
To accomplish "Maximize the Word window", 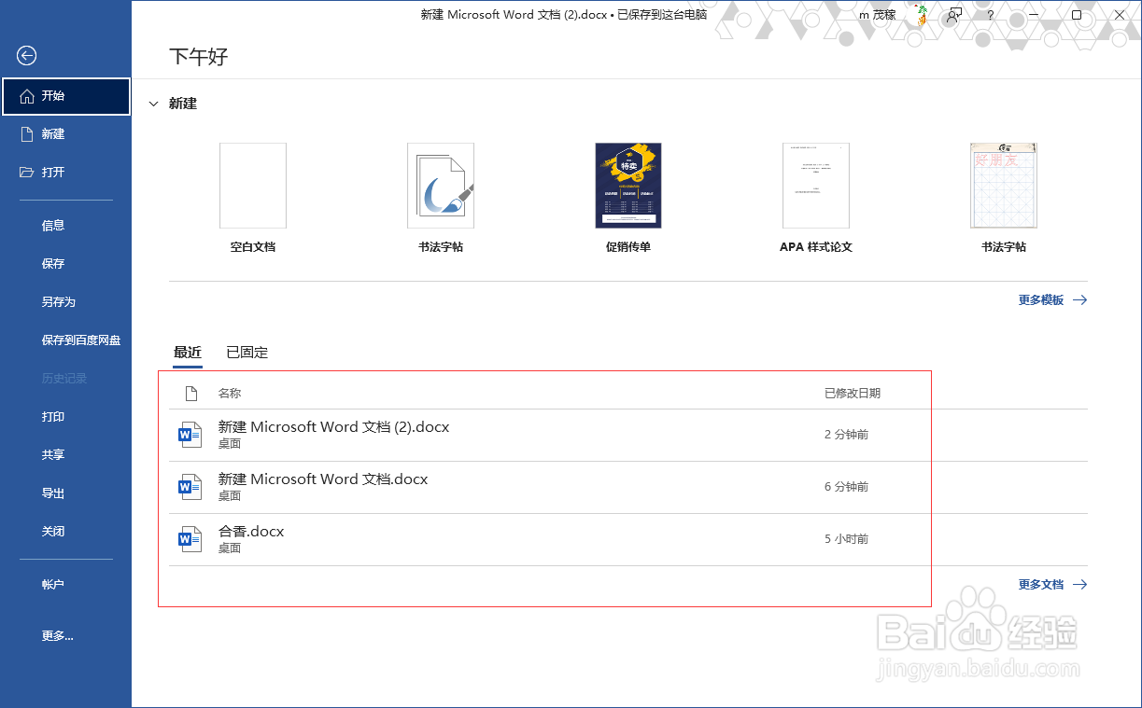I will click(x=1077, y=15).
